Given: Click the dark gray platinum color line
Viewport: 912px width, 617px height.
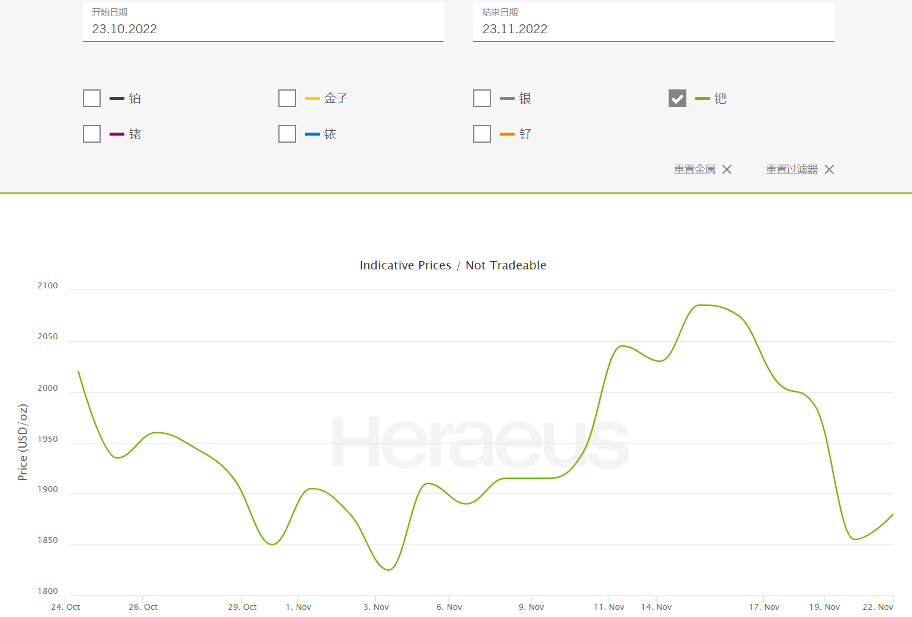Looking at the screenshot, I should click(x=117, y=99).
